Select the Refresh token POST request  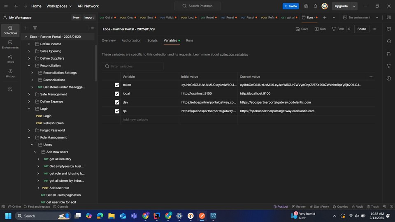(x=53, y=123)
